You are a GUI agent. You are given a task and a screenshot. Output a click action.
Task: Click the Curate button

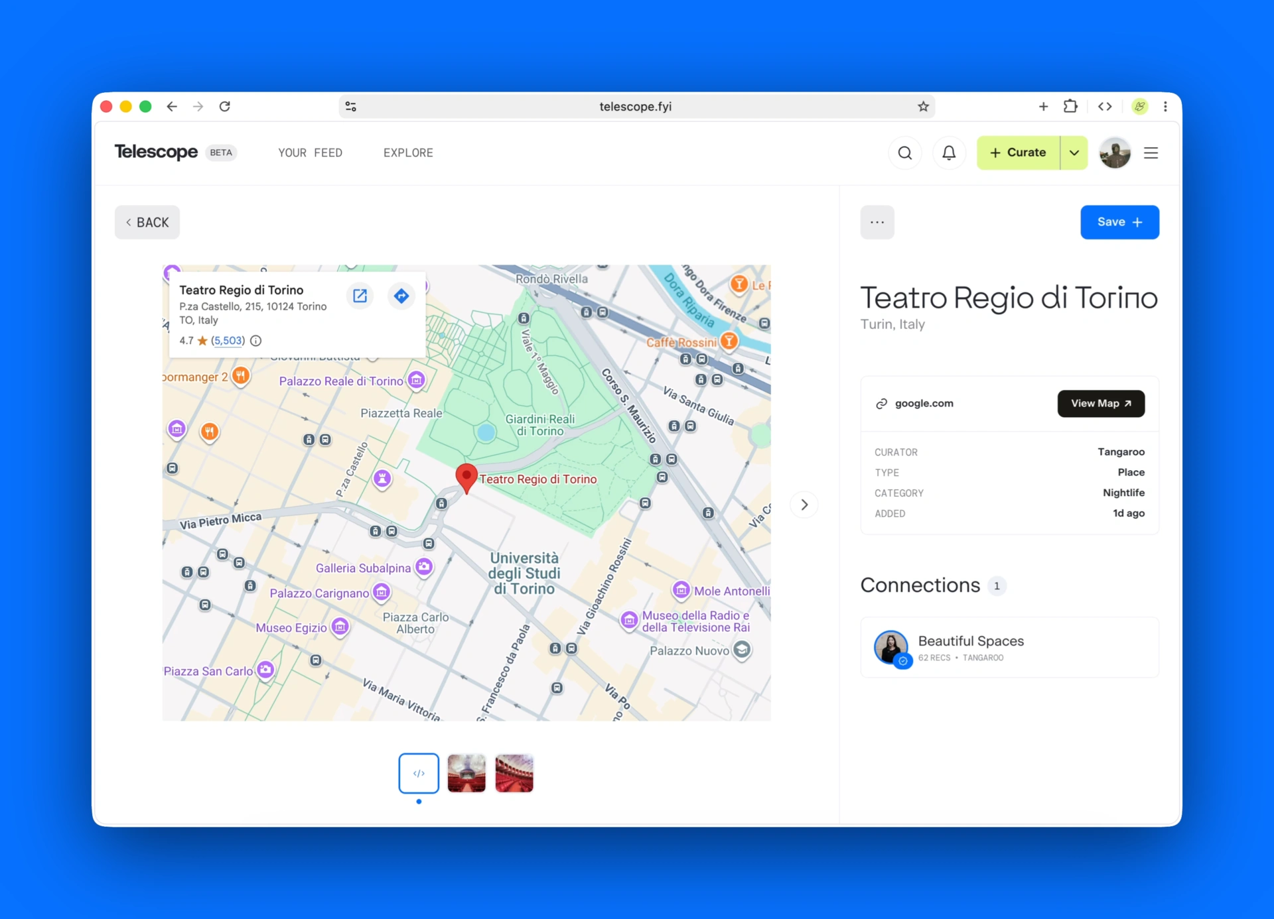coord(1019,153)
